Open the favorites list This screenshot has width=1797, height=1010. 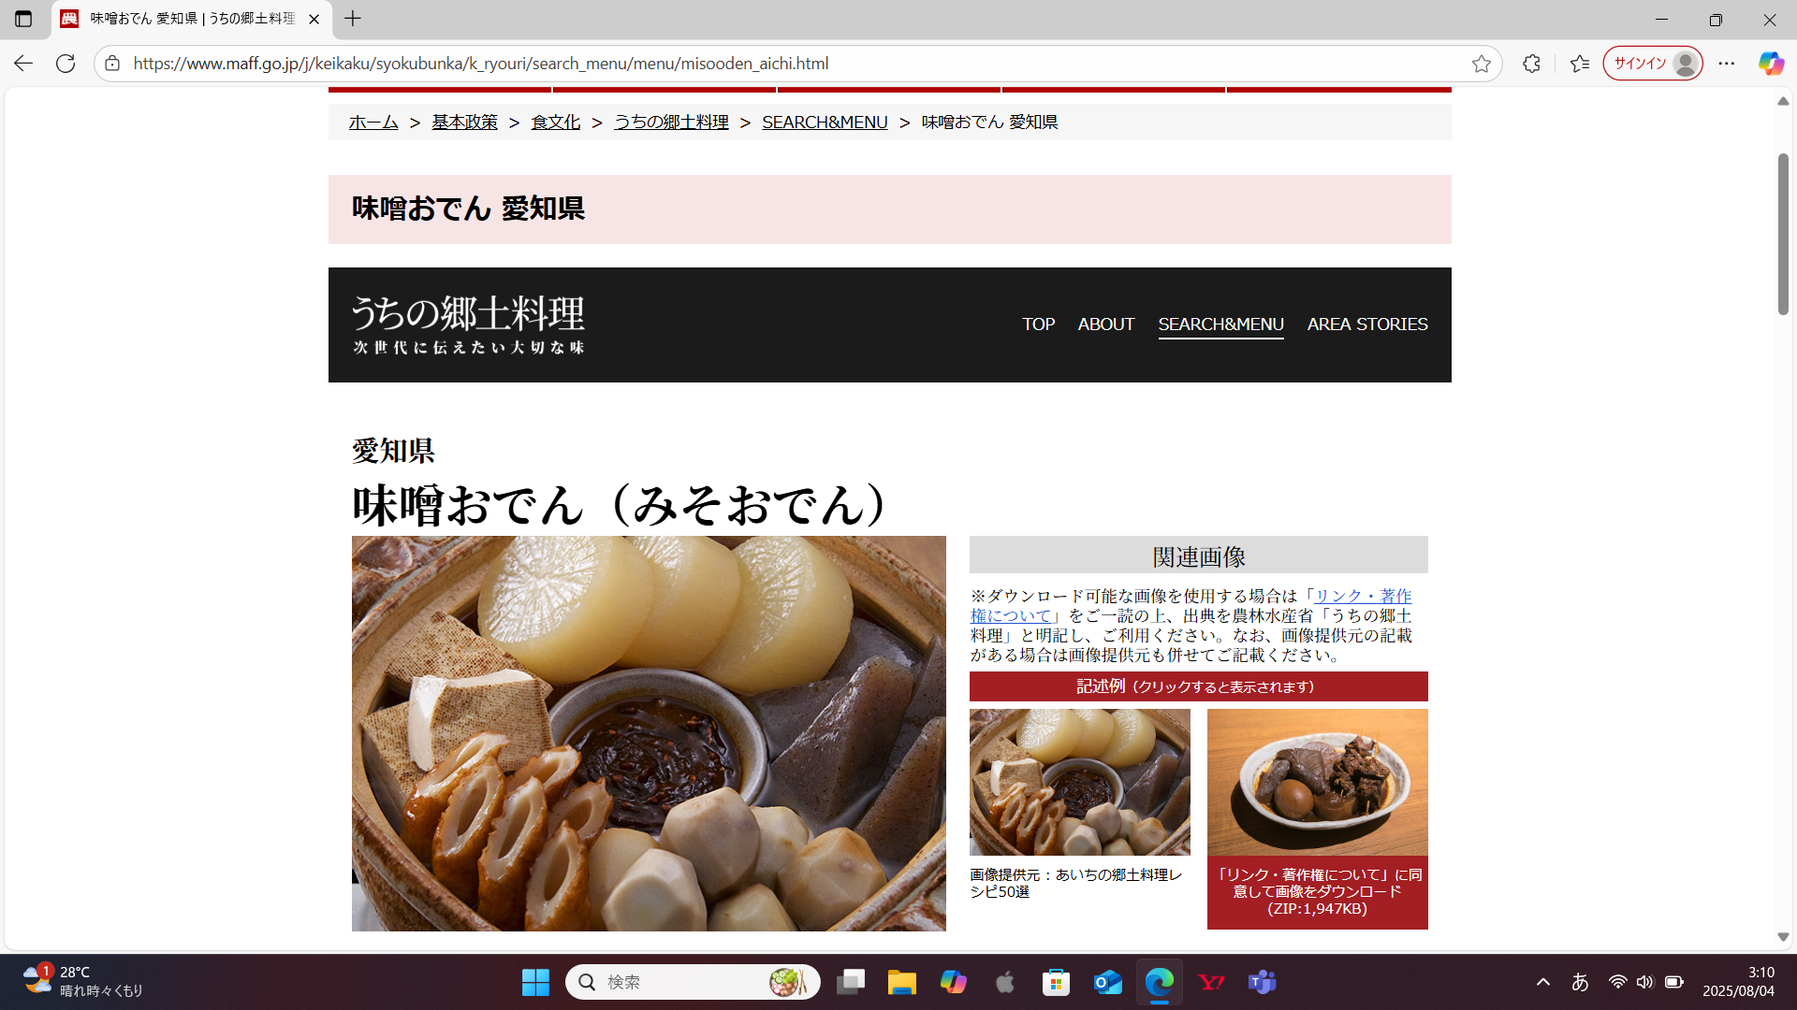pyautogui.click(x=1580, y=64)
